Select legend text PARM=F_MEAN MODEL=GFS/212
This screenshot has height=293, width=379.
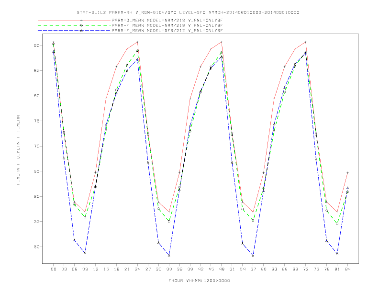point(148,31)
